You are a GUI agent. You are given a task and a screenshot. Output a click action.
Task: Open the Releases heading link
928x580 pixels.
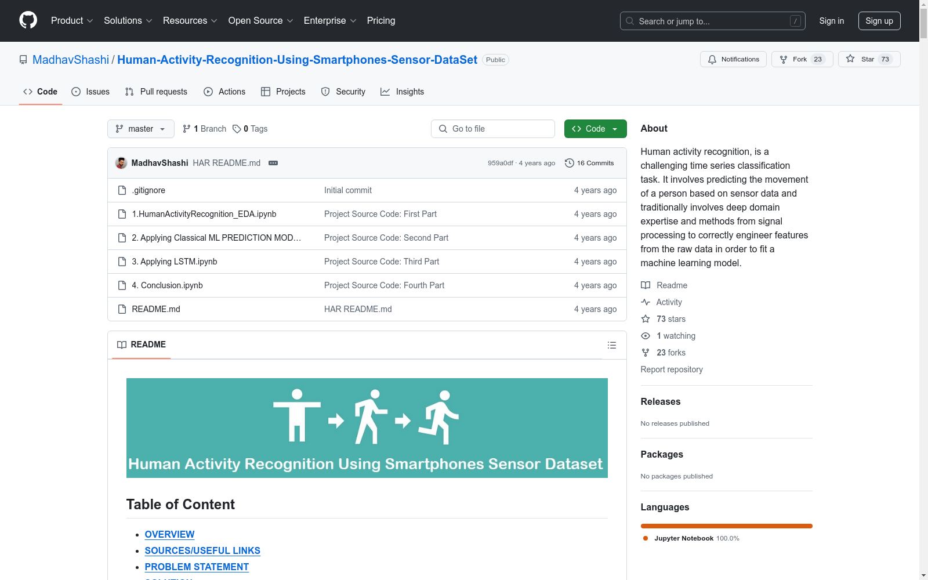pos(661,401)
